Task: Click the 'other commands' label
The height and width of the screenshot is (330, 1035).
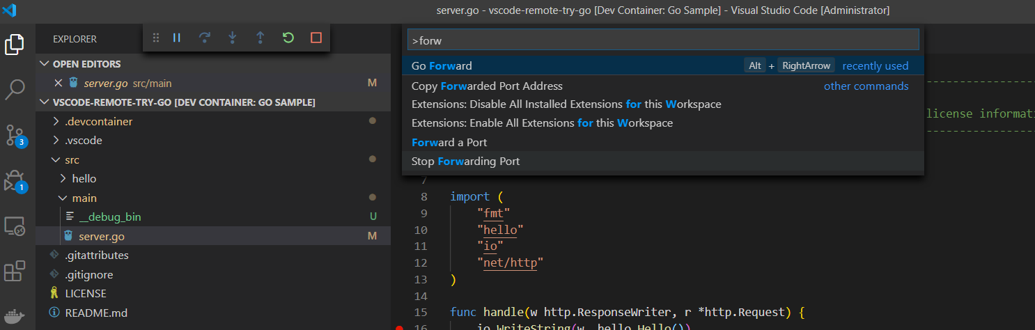Action: (x=866, y=86)
